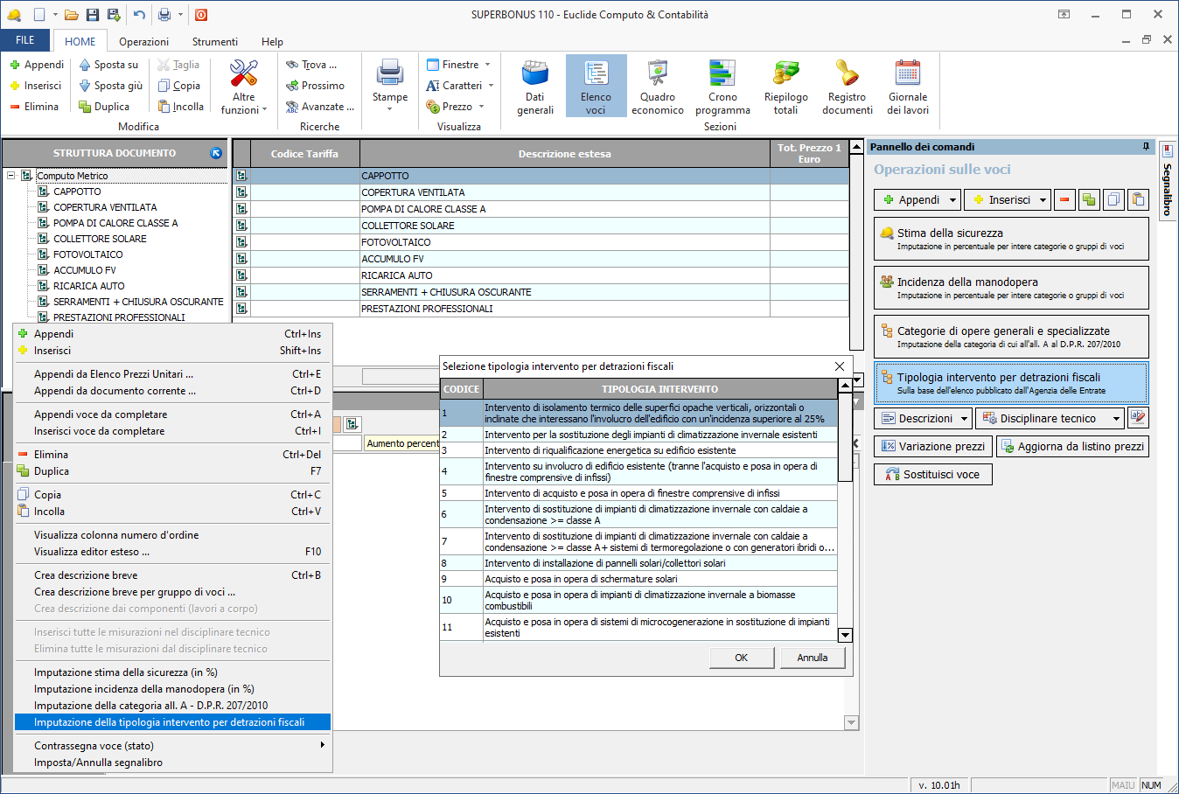Collapse the Struttura Documento panel

(x=216, y=153)
